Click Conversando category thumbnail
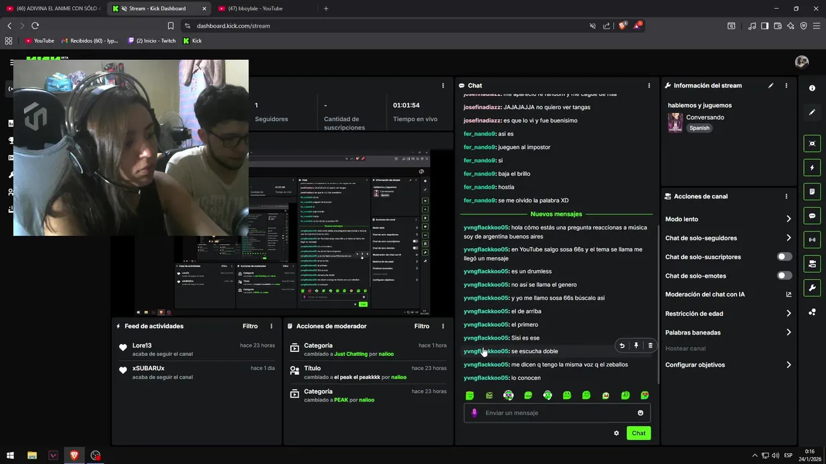826x464 pixels. click(675, 122)
